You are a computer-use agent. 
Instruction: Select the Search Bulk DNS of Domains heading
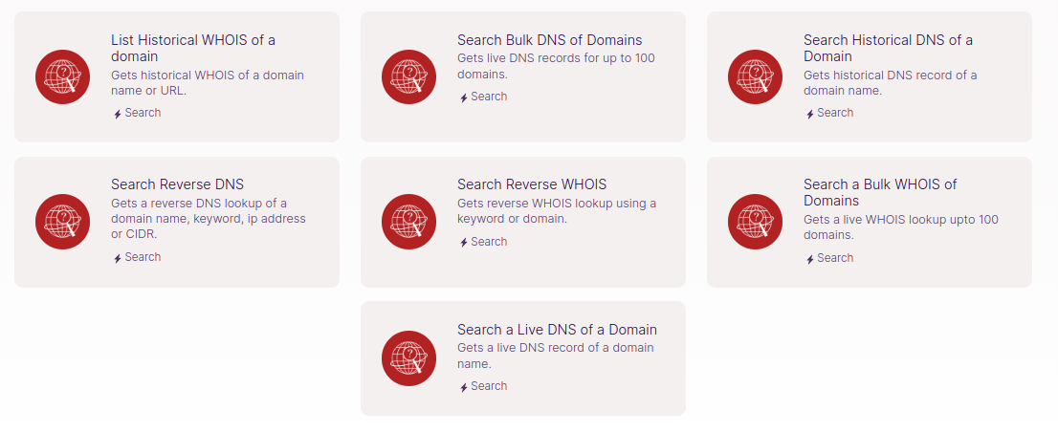click(549, 40)
